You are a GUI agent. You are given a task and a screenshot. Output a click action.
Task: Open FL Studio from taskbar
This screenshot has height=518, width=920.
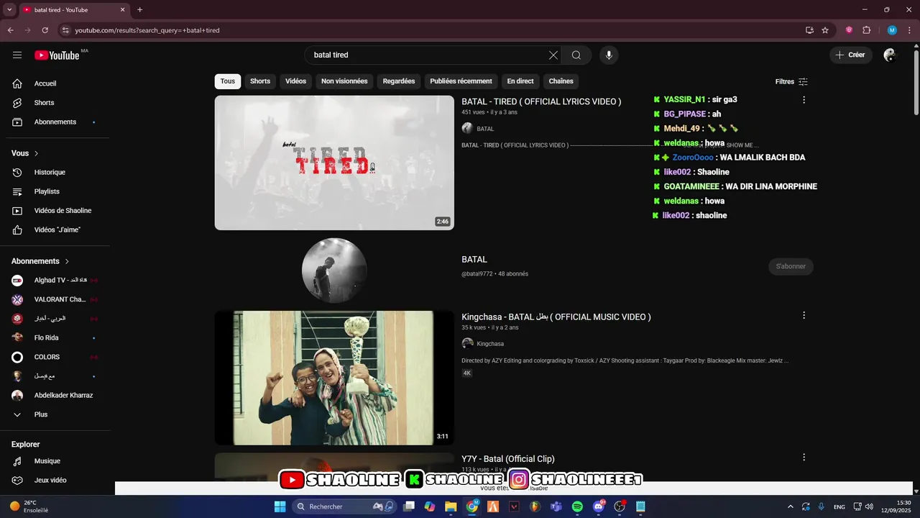point(535,506)
